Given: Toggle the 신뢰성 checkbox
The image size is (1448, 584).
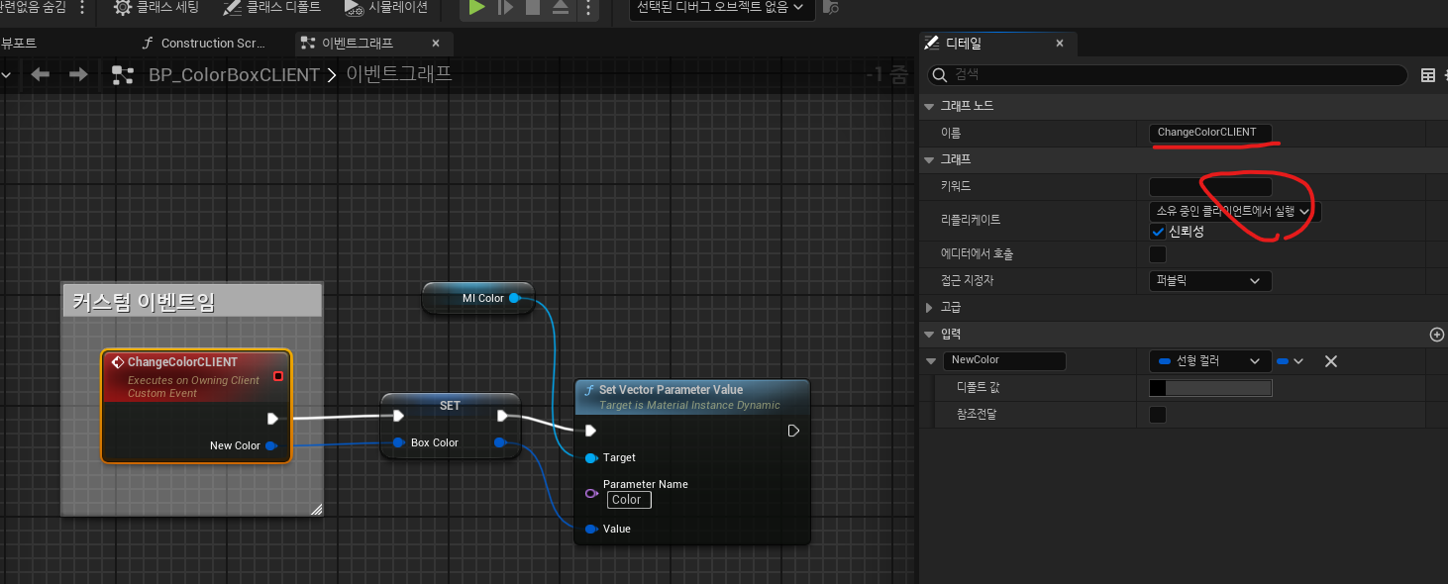Looking at the screenshot, I should point(1157,231).
